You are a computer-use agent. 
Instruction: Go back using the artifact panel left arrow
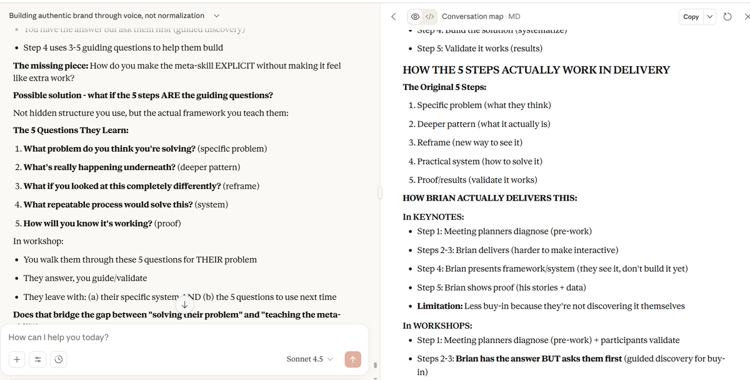pyautogui.click(x=393, y=16)
